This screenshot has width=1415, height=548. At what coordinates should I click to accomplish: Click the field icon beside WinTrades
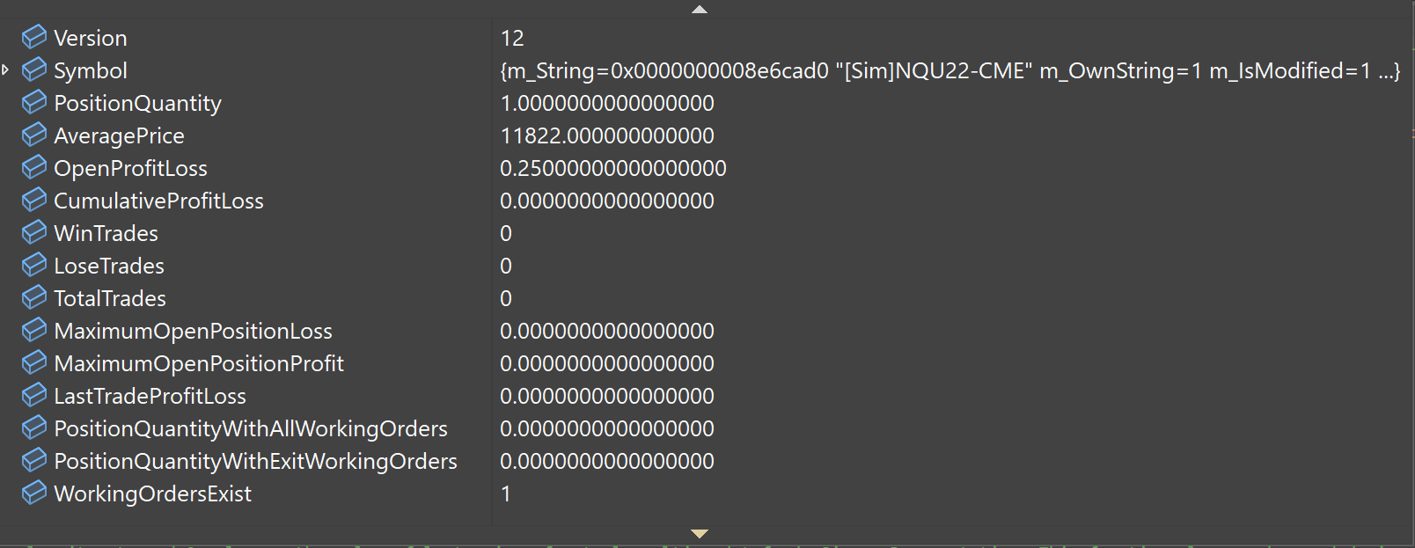[x=34, y=233]
